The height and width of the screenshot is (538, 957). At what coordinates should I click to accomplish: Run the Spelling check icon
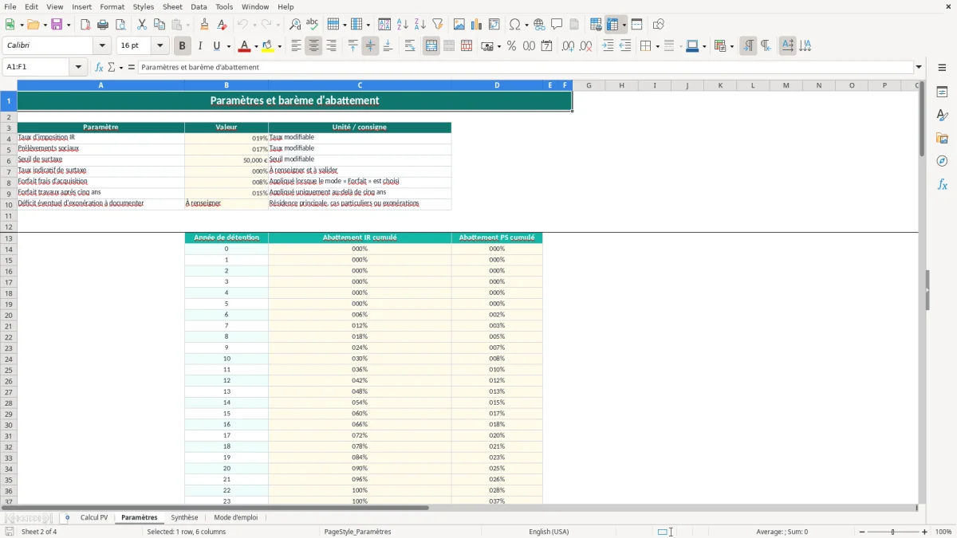click(313, 25)
